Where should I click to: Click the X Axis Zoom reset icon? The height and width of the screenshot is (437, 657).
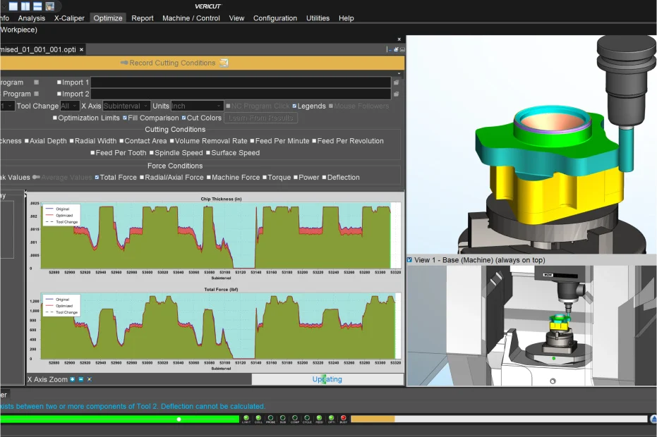point(89,379)
